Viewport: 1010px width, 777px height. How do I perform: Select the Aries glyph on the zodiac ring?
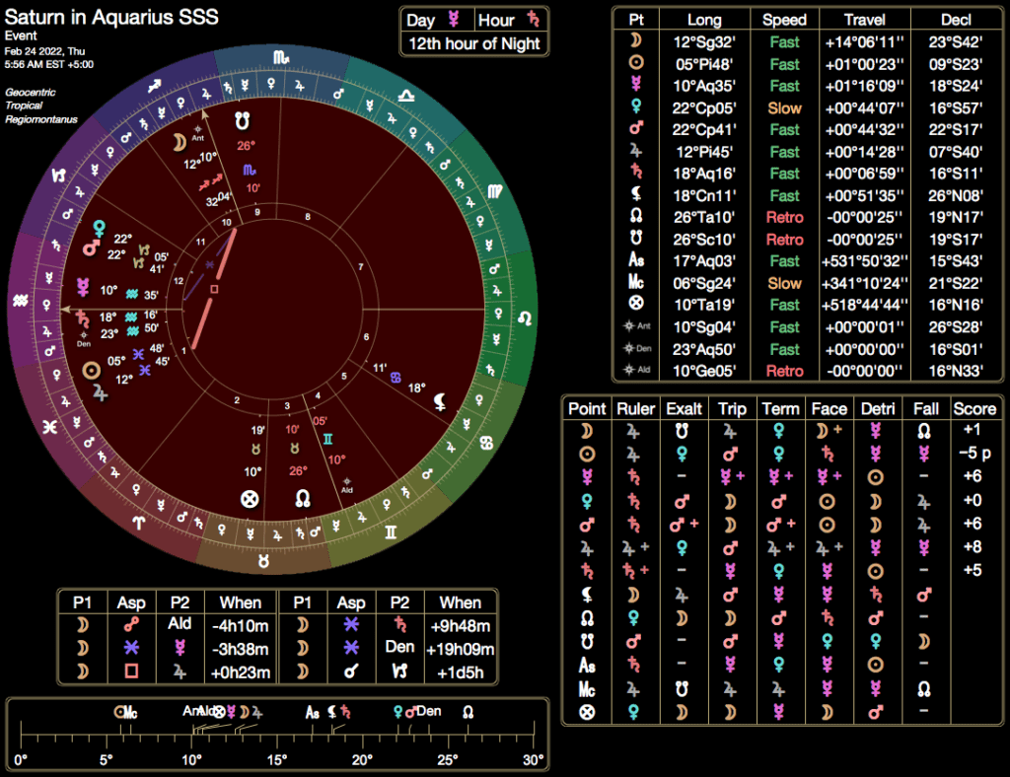click(x=138, y=523)
